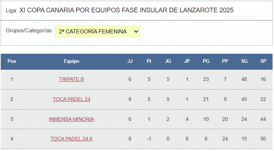The width and height of the screenshot is (274, 151).
Task: Open the TRIPATE B team link
Action: coord(71,79)
